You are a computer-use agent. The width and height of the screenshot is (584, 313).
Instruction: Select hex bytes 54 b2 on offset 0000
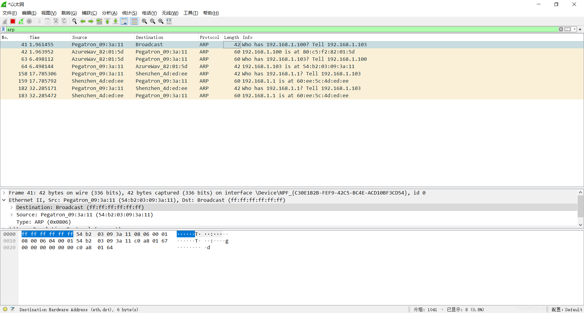click(x=84, y=234)
